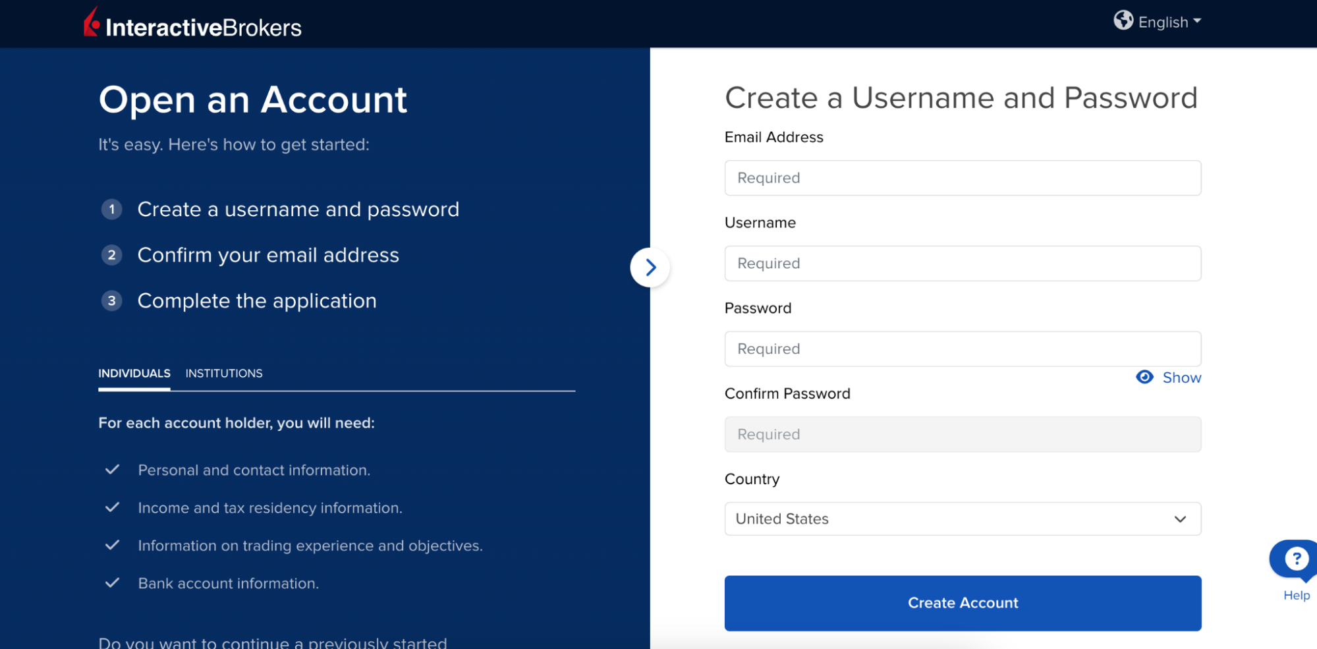Click checkmark beside Bank account information
Image resolution: width=1317 pixels, height=649 pixels.
113,582
